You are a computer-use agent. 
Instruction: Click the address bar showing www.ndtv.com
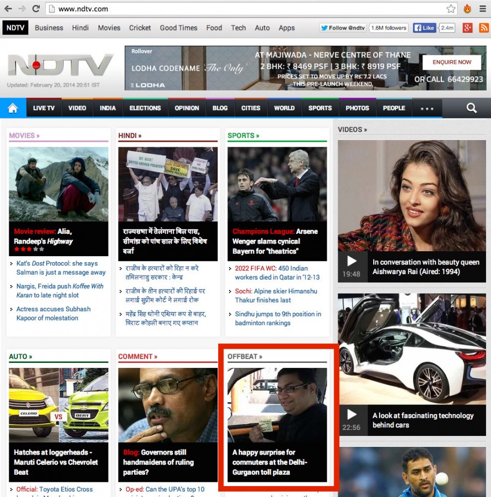(251, 9)
